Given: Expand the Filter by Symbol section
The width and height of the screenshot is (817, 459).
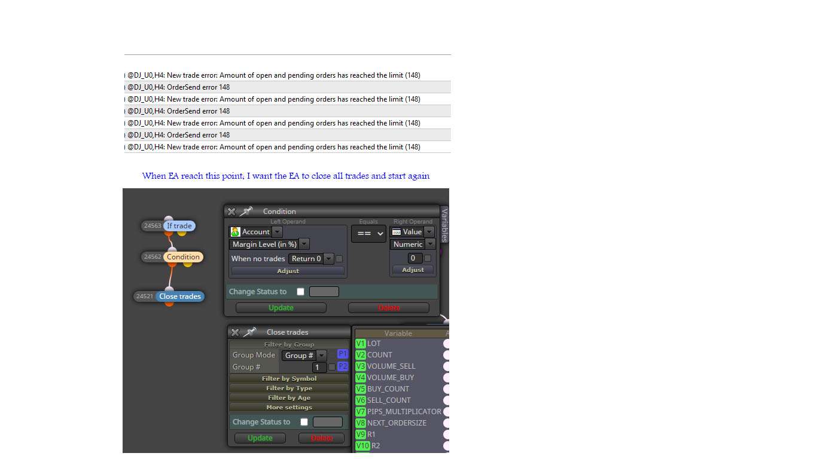Looking at the screenshot, I should 289,378.
